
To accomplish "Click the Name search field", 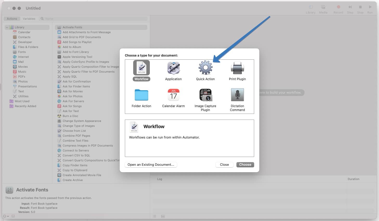I will coord(93,19).
